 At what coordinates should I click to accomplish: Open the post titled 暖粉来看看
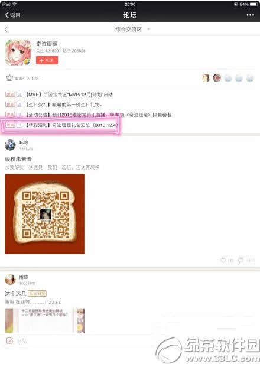(x=18, y=159)
